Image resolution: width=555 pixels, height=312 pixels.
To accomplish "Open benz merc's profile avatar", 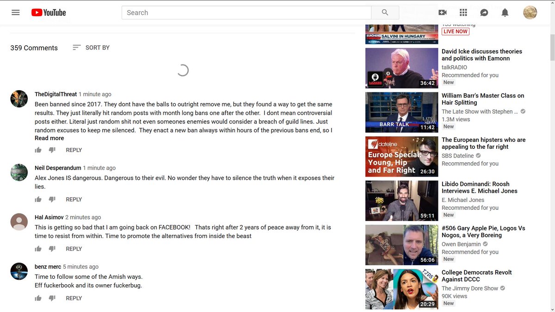I will (19, 271).
